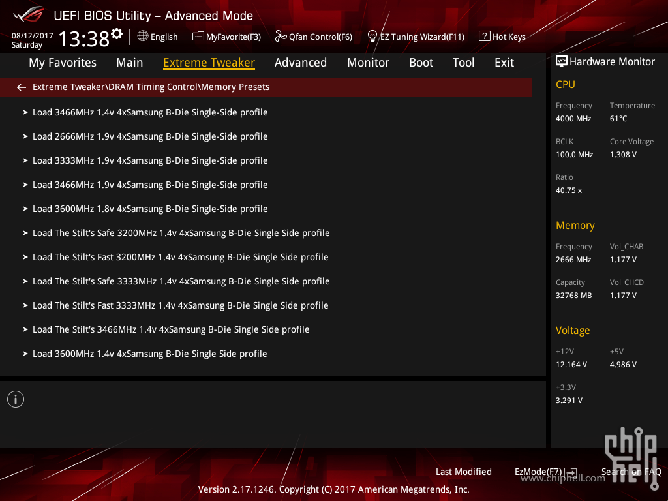Click the Memory Presets breadcrumb path text

tap(151, 87)
